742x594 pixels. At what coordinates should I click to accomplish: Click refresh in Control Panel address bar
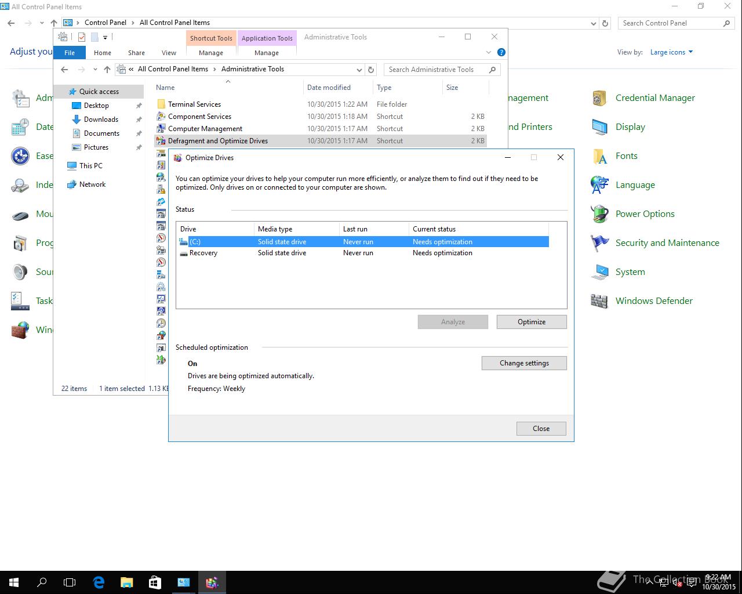click(605, 23)
